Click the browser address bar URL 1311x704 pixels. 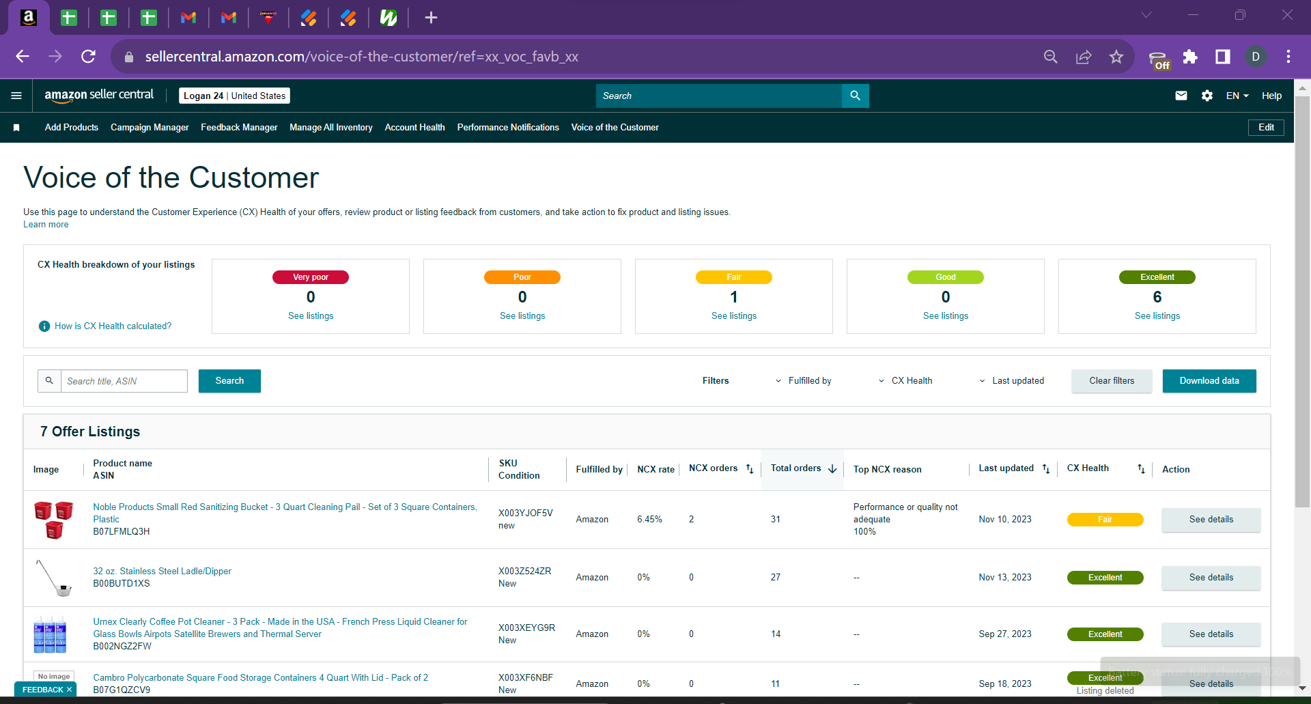[x=362, y=57]
